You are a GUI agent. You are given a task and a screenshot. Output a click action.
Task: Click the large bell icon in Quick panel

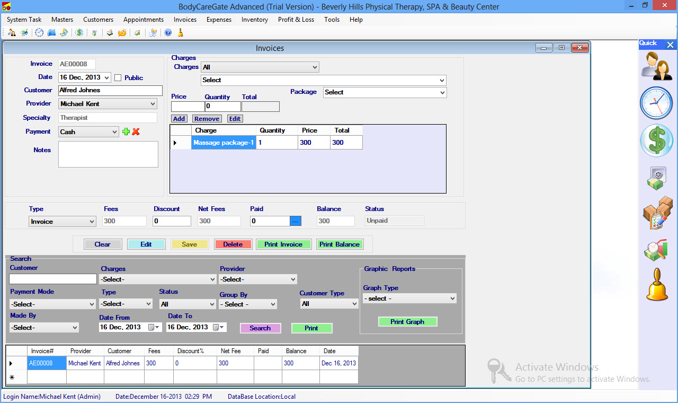tap(657, 285)
